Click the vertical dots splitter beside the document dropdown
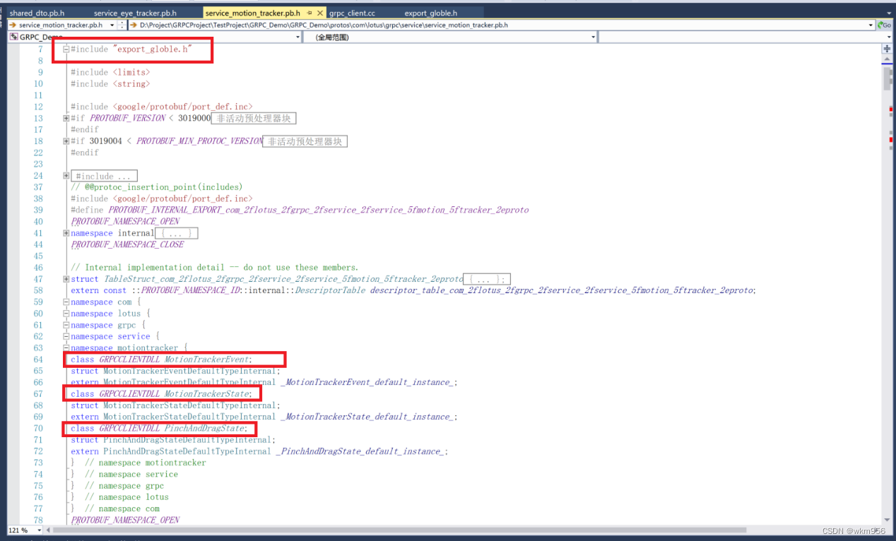This screenshot has height=541, width=896. point(122,25)
